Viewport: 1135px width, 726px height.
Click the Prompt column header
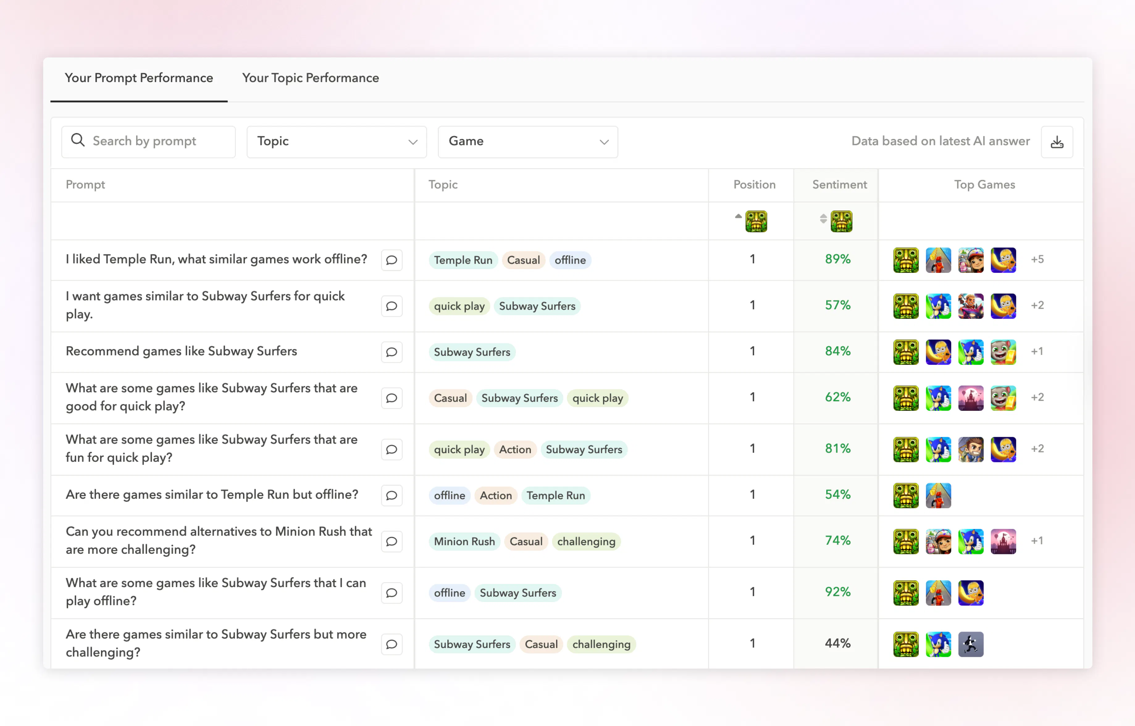[85, 184]
